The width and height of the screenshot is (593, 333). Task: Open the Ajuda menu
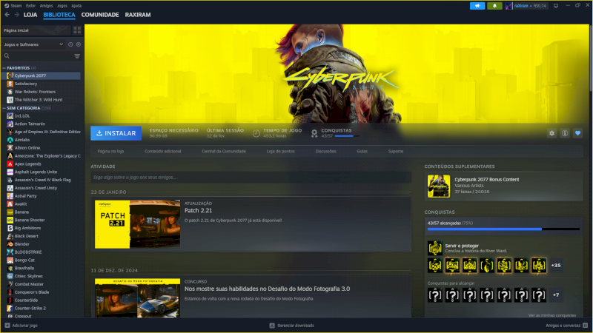pos(76,6)
